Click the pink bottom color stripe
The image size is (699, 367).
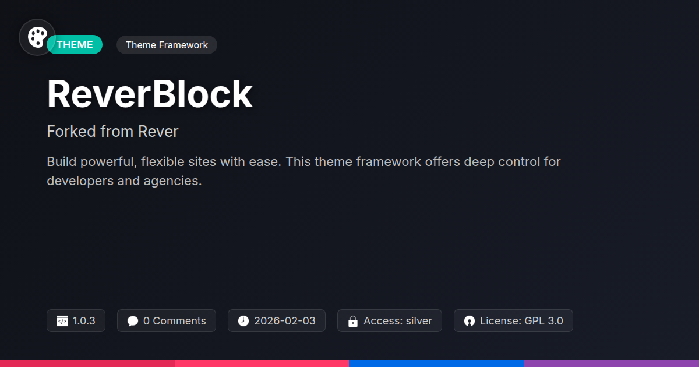[262, 363]
